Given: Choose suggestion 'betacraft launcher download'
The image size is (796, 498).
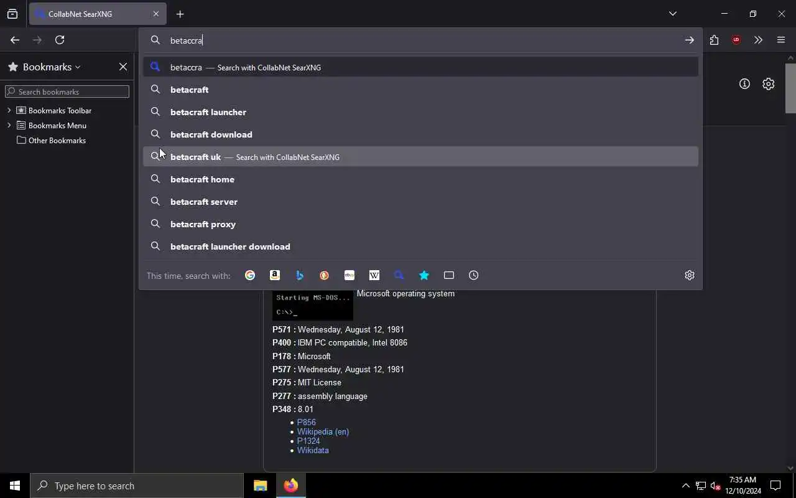Looking at the screenshot, I should pyautogui.click(x=420, y=247).
